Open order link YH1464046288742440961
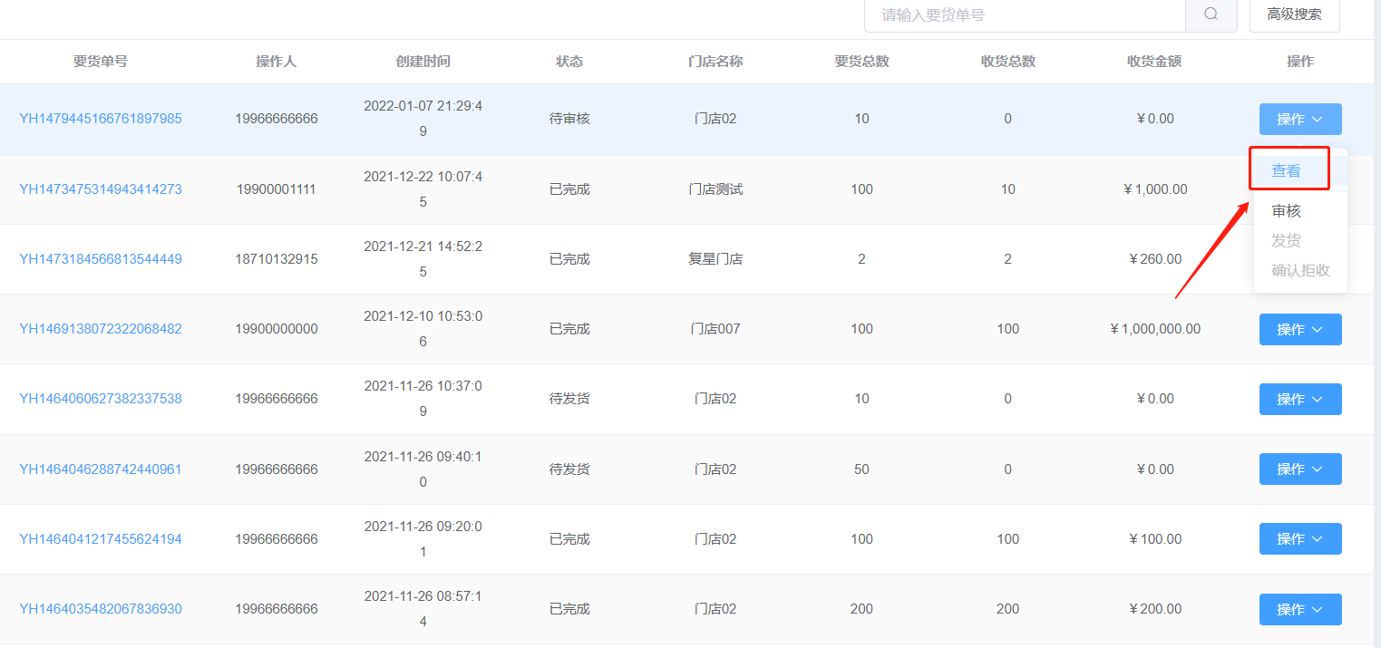The image size is (1381, 648). coord(101,469)
